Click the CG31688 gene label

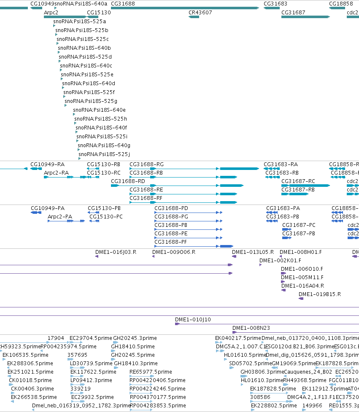click(123, 4)
